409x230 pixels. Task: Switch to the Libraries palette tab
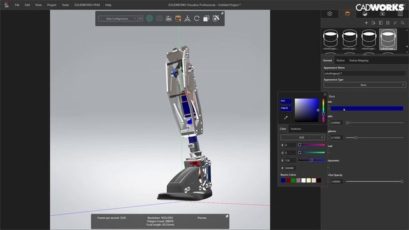tap(400, 14)
